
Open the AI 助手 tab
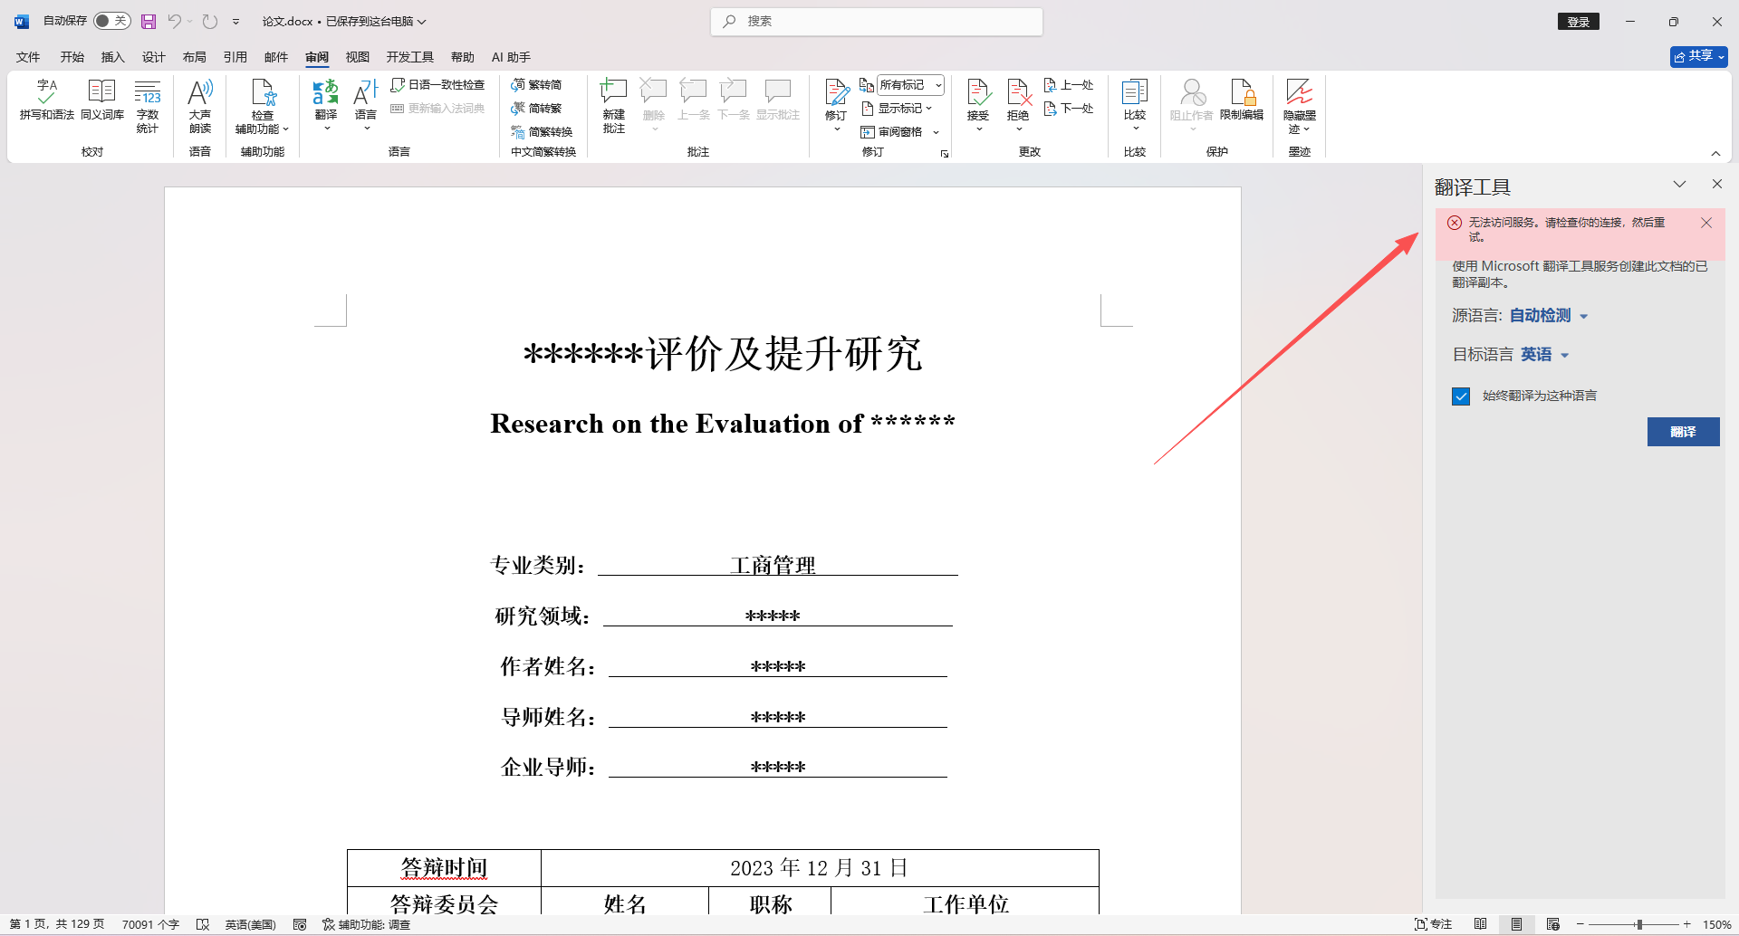click(511, 57)
